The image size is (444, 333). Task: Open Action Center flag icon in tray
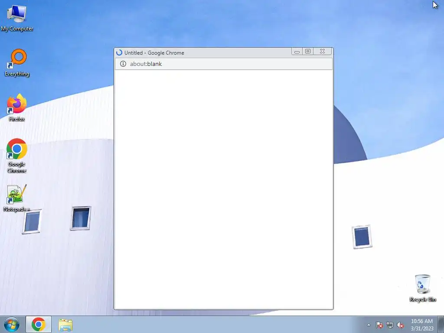point(379,325)
